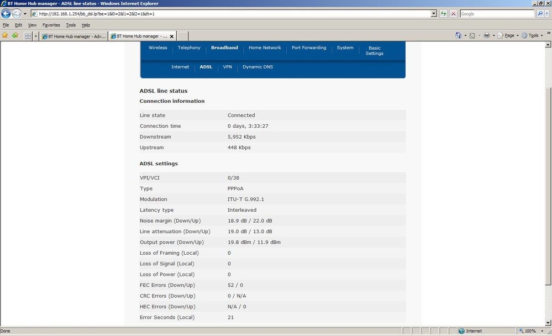Open the Page toolbar menu
The image size is (552, 336).
click(508, 35)
